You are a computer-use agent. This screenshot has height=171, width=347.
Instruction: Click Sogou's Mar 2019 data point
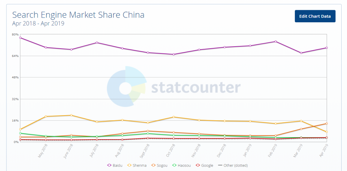coord(301,129)
